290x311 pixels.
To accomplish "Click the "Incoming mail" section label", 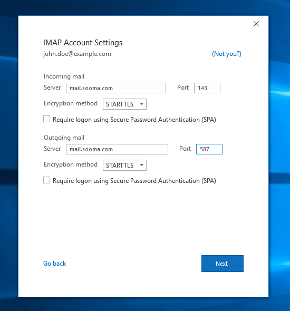I will coord(64,76).
